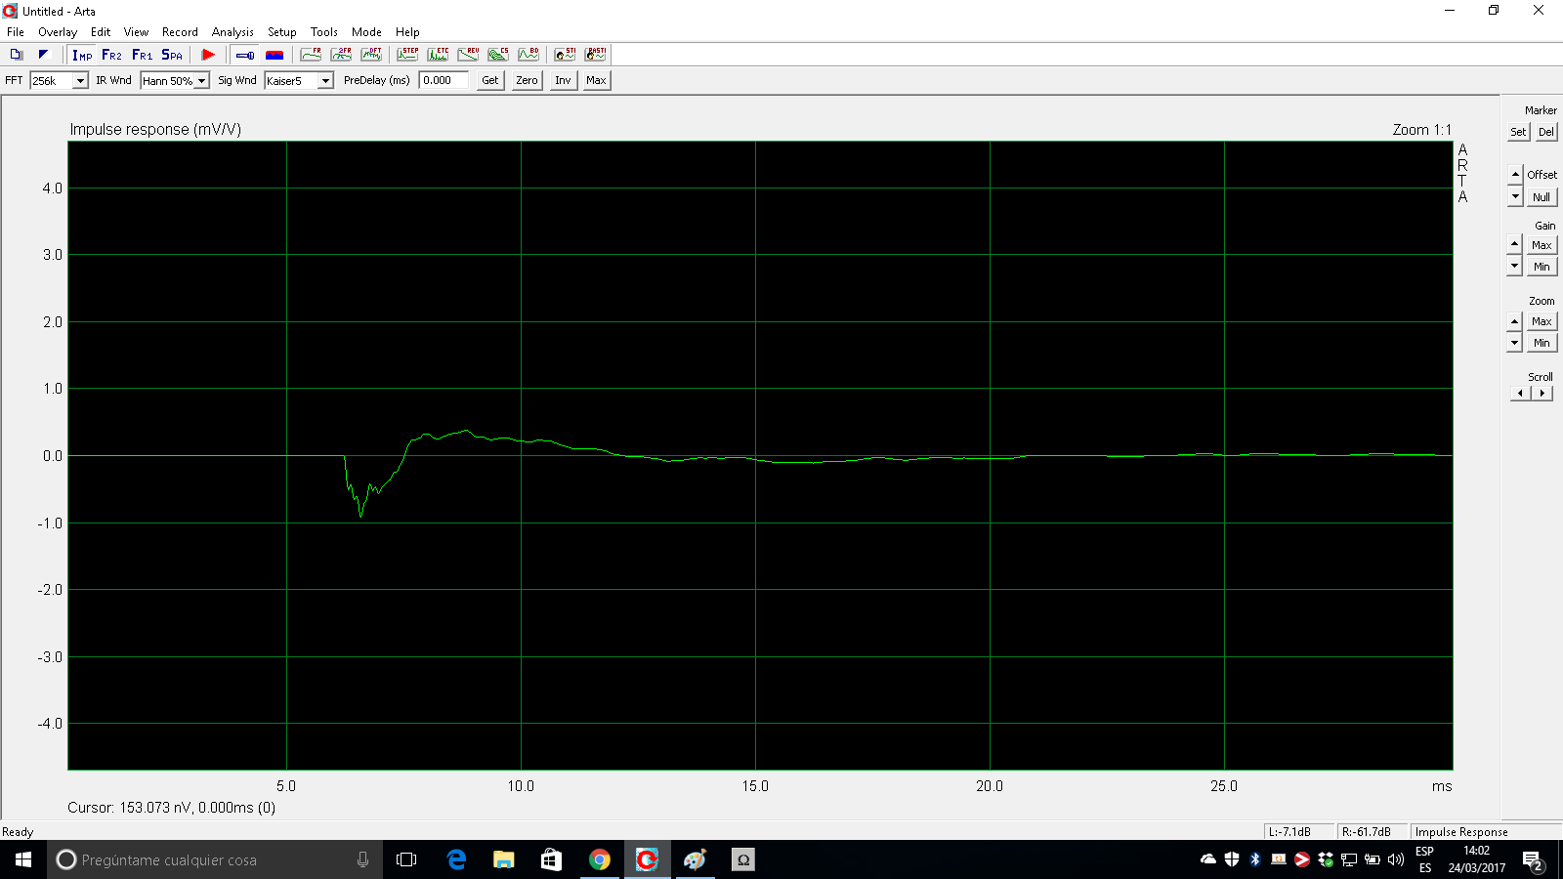Click the Max button in the toolbar
Image resolution: width=1563 pixels, height=879 pixels.
click(597, 80)
